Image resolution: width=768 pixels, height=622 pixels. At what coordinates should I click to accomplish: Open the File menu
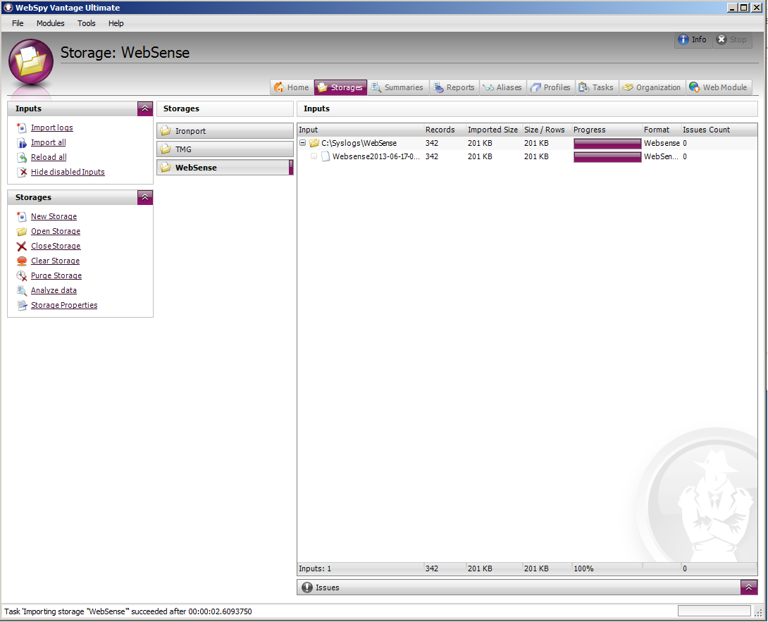tap(18, 23)
